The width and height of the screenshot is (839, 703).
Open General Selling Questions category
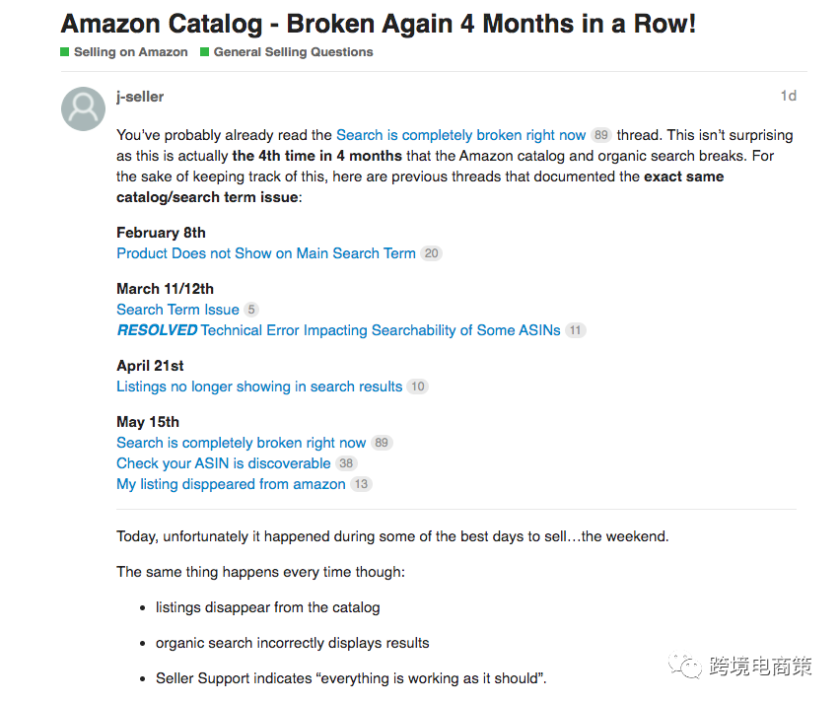tap(293, 52)
